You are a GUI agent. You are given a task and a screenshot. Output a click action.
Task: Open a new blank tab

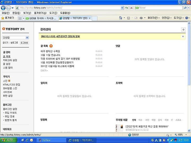(94, 18)
